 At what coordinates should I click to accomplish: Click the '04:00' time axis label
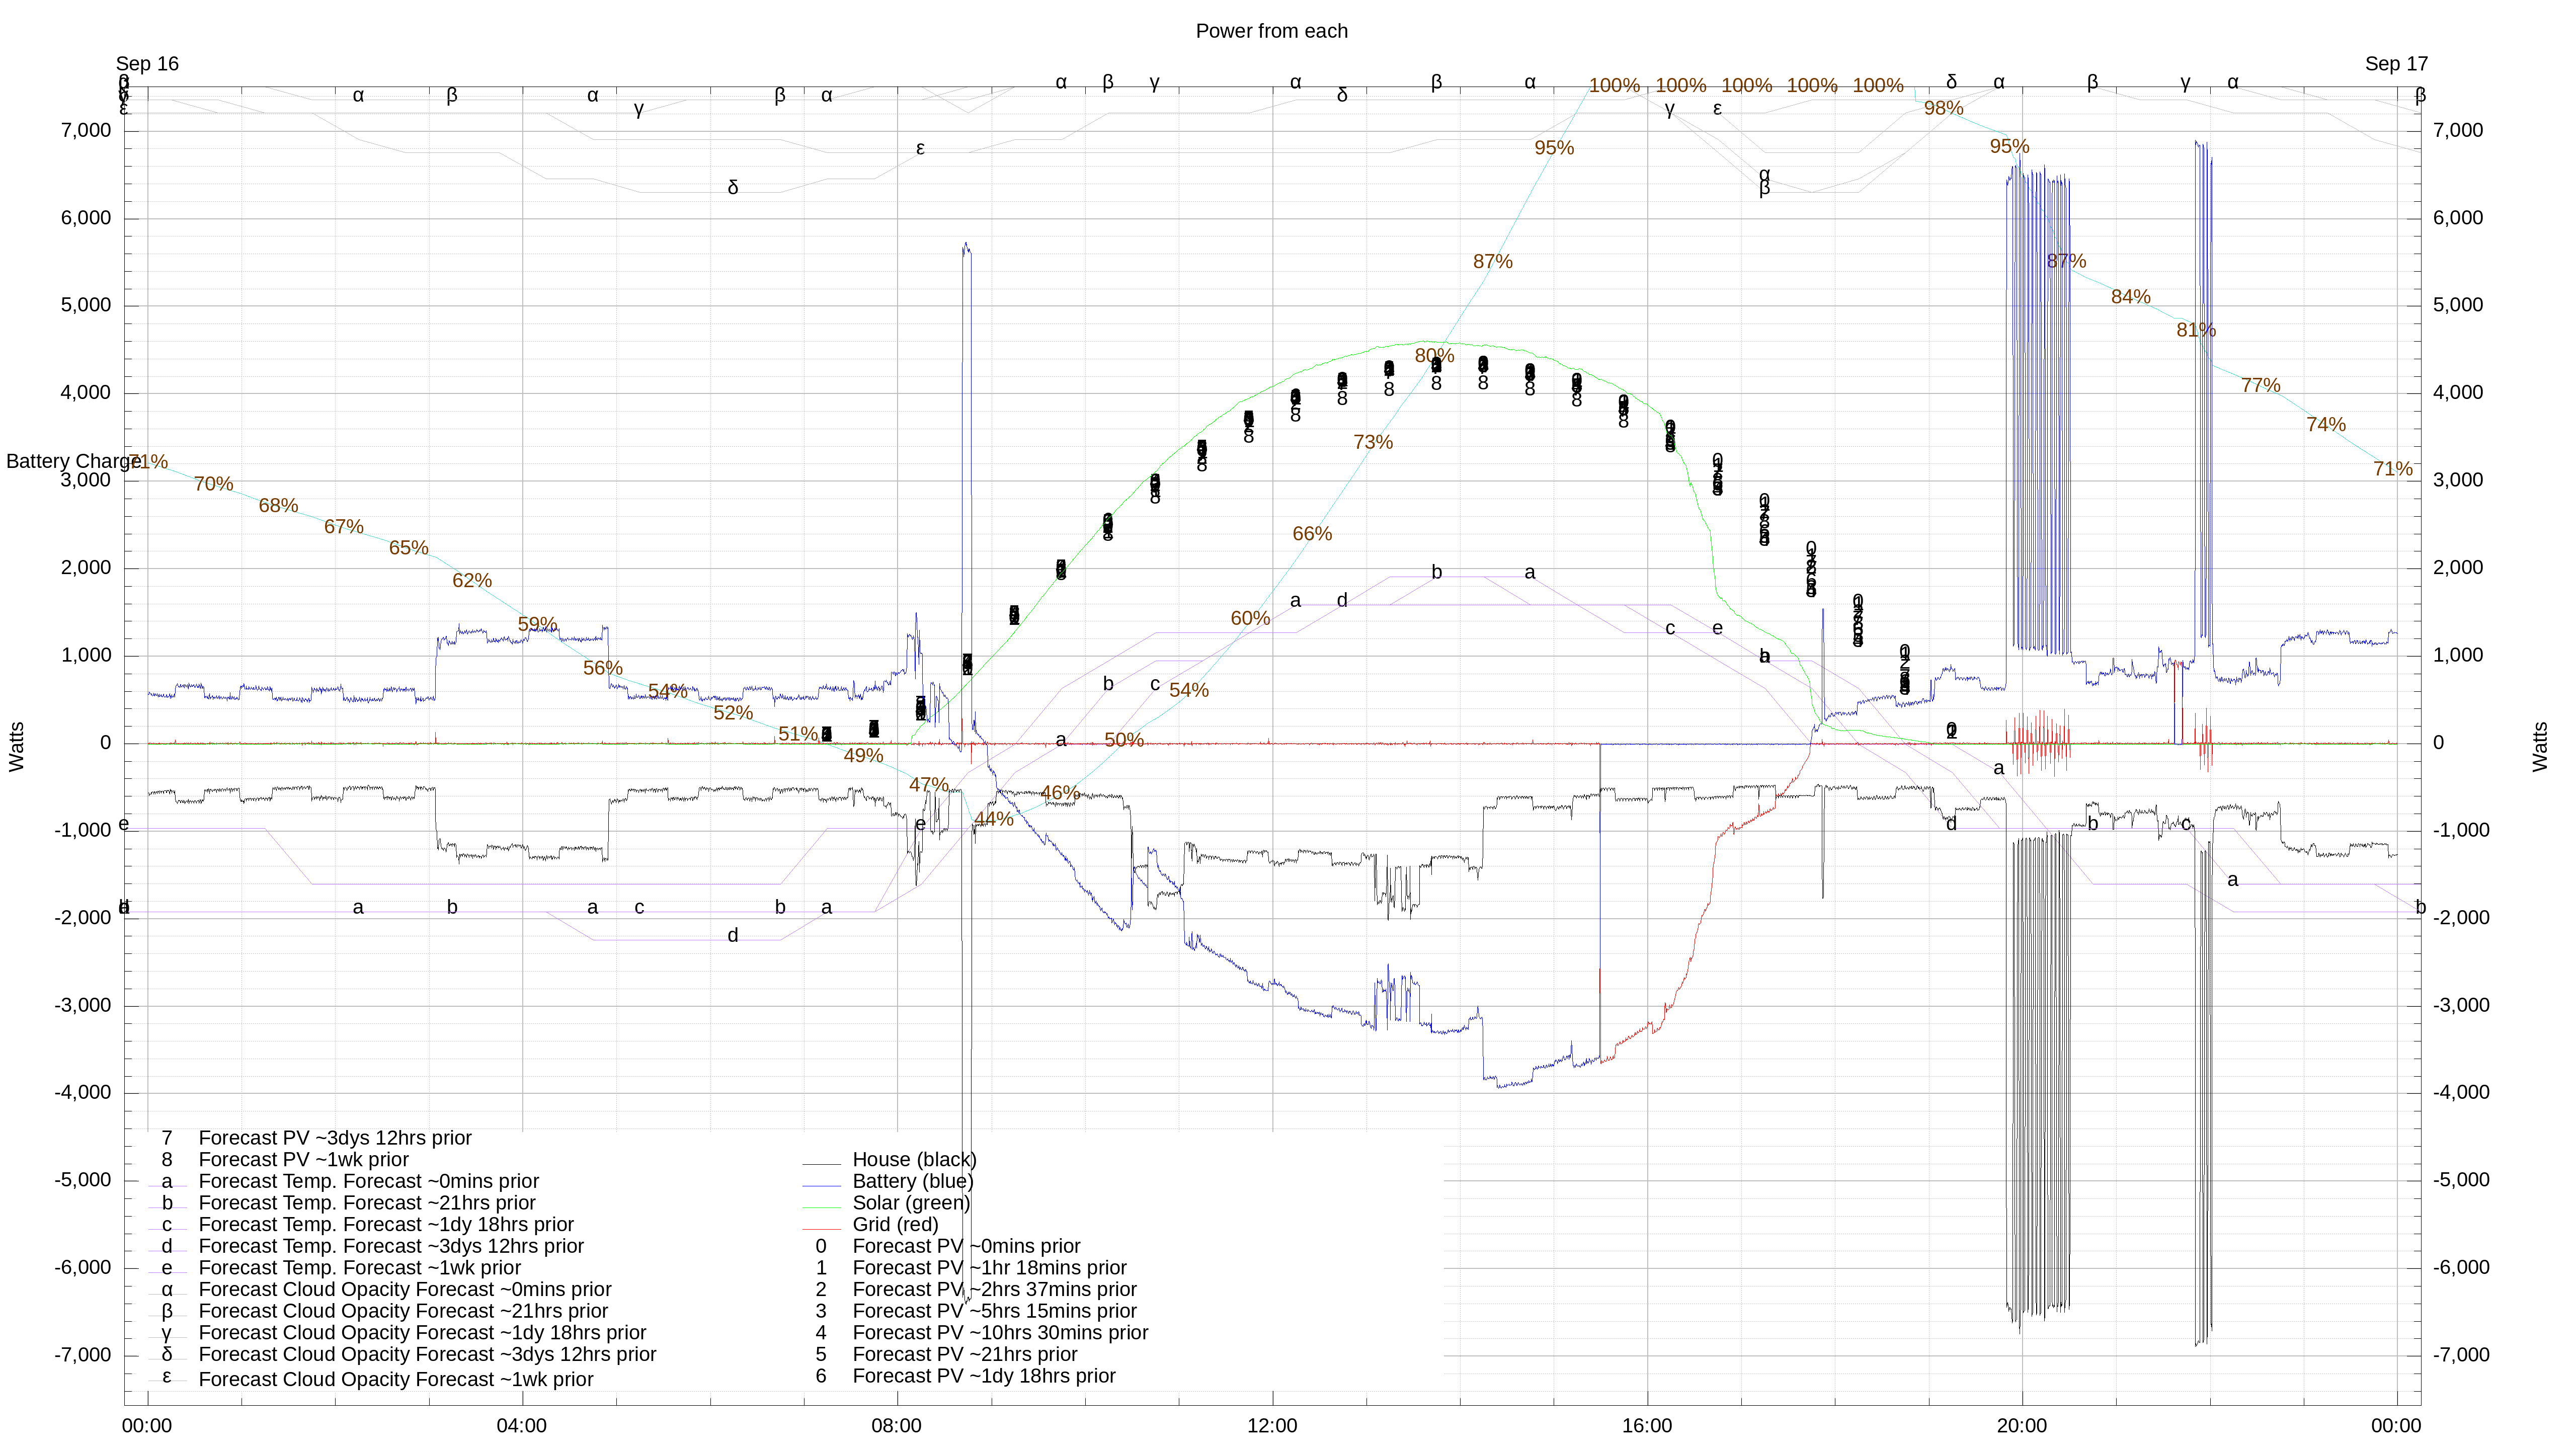522,1426
